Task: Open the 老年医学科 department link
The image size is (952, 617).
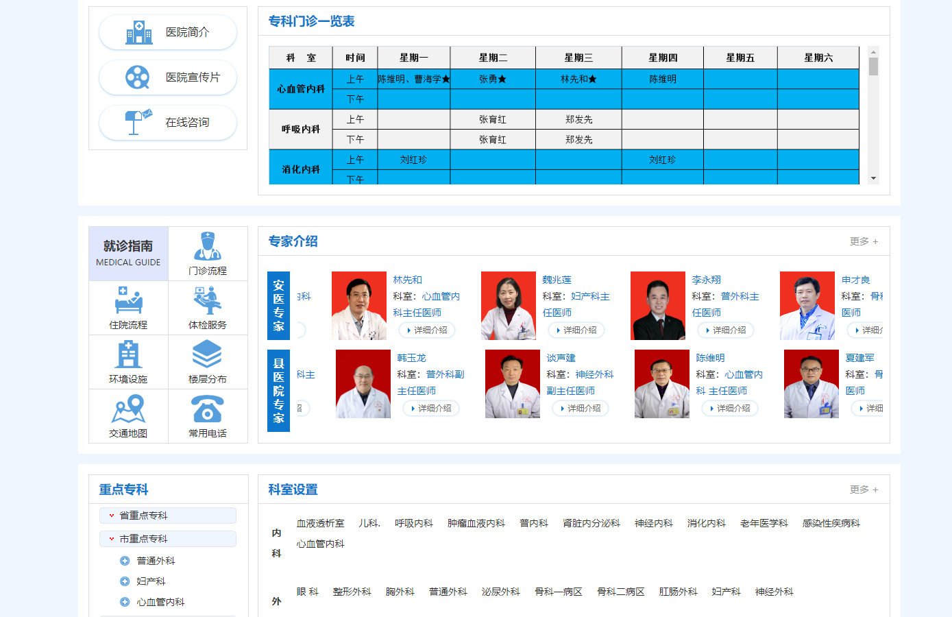Action: pos(764,523)
